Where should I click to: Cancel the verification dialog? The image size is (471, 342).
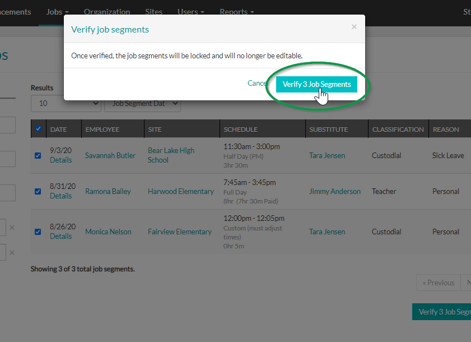pyautogui.click(x=257, y=83)
